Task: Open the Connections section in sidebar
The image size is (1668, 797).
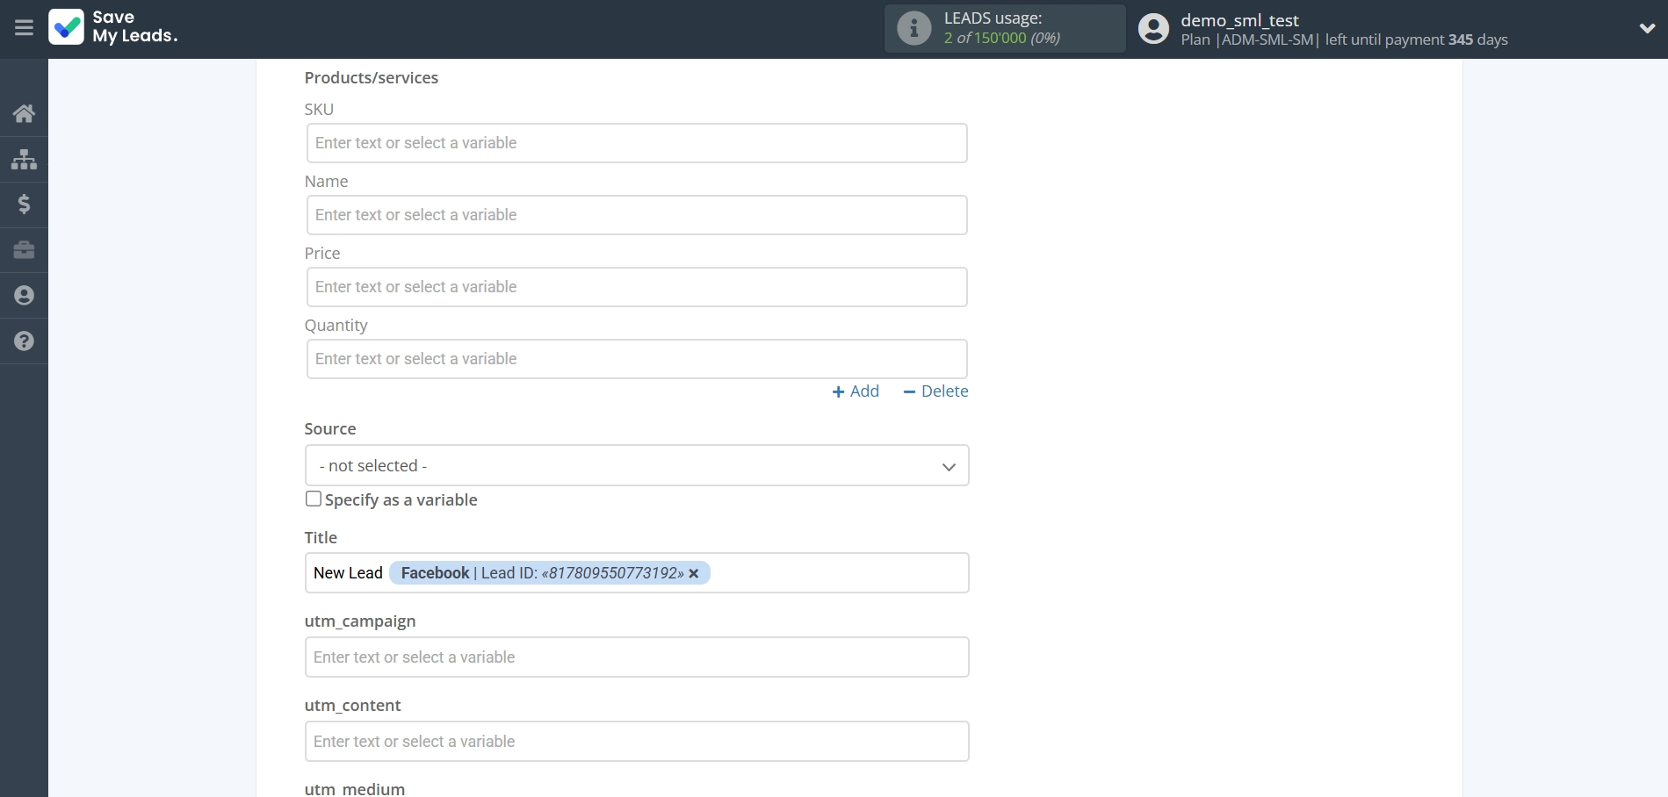Action: coord(23,160)
